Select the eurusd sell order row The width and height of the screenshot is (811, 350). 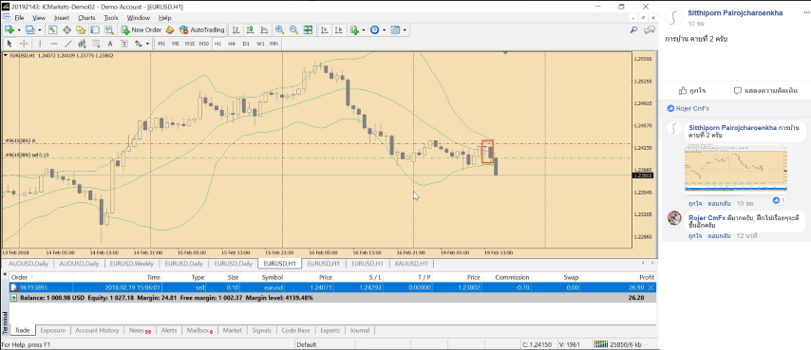point(332,287)
